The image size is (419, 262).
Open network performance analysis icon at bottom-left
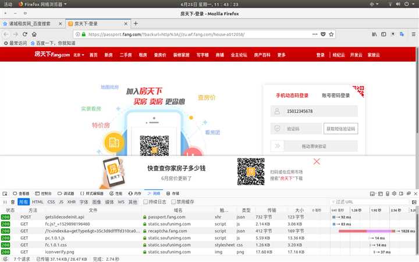click(x=5, y=259)
